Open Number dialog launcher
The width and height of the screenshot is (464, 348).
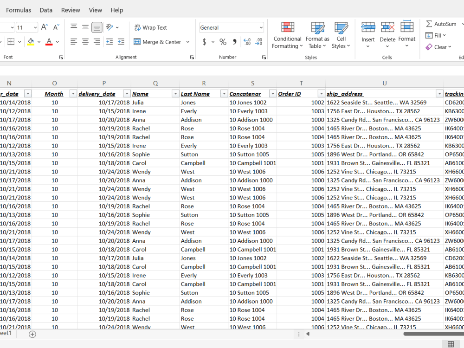point(264,57)
